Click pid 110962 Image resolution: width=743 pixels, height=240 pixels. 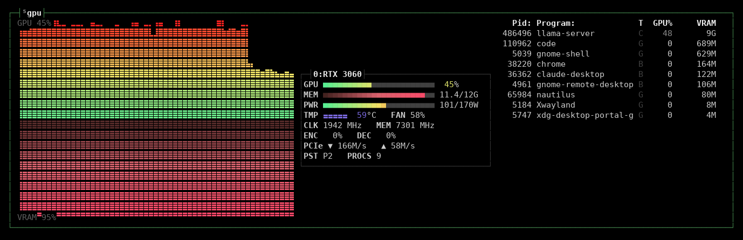pos(517,44)
